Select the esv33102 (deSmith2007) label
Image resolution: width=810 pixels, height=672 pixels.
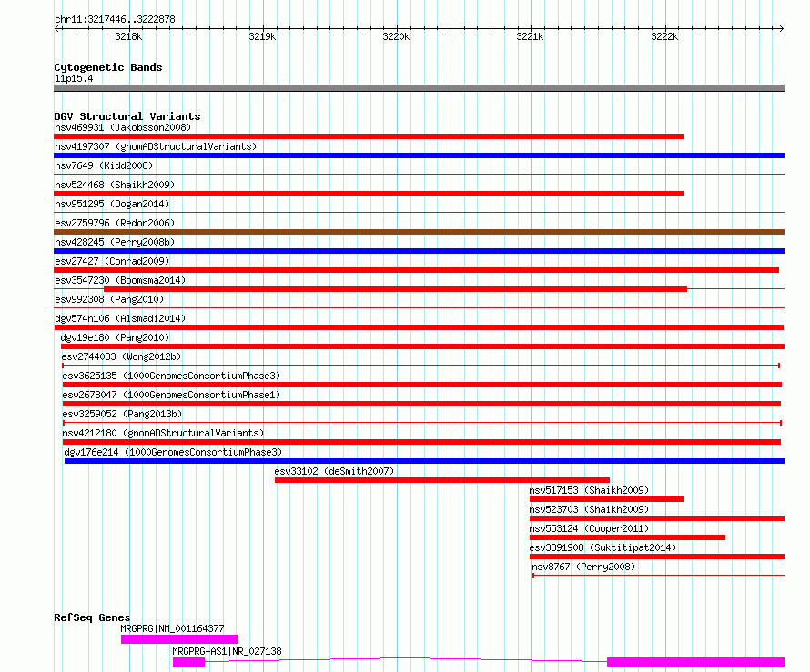coord(334,471)
